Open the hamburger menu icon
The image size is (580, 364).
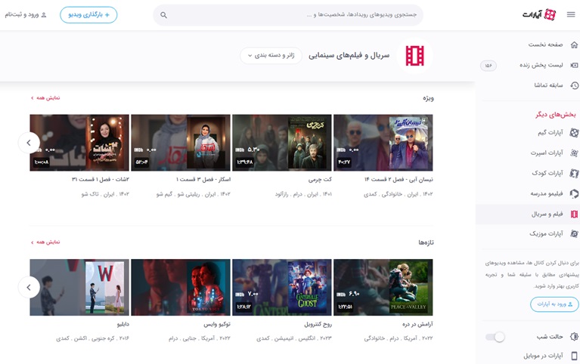point(571,15)
